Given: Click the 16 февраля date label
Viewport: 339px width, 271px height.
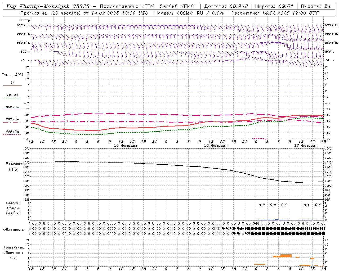Looking at the screenshot, I should tap(216, 146).
